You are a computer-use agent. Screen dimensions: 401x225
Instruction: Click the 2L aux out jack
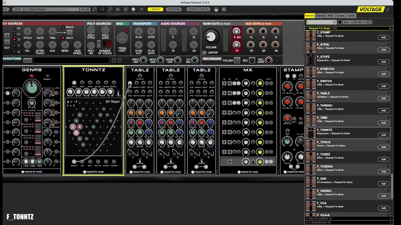[x=250, y=31]
